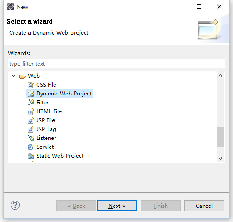Screen dimensions: 233x222
Task: Select Static Web Project label
Action: tap(60, 156)
